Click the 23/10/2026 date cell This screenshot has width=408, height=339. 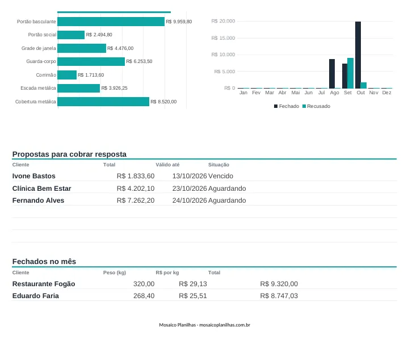point(190,189)
